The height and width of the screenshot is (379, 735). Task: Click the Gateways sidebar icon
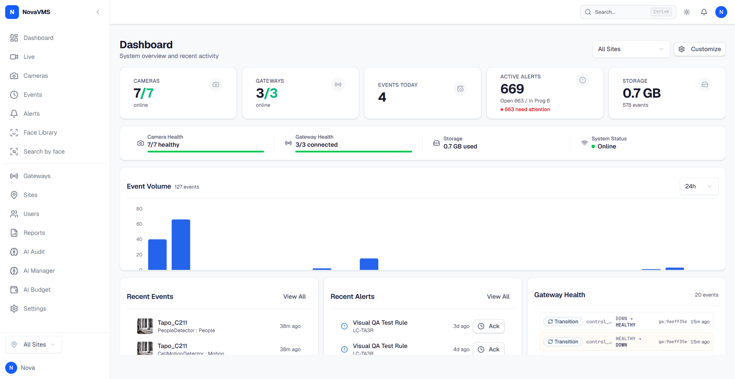pos(14,176)
